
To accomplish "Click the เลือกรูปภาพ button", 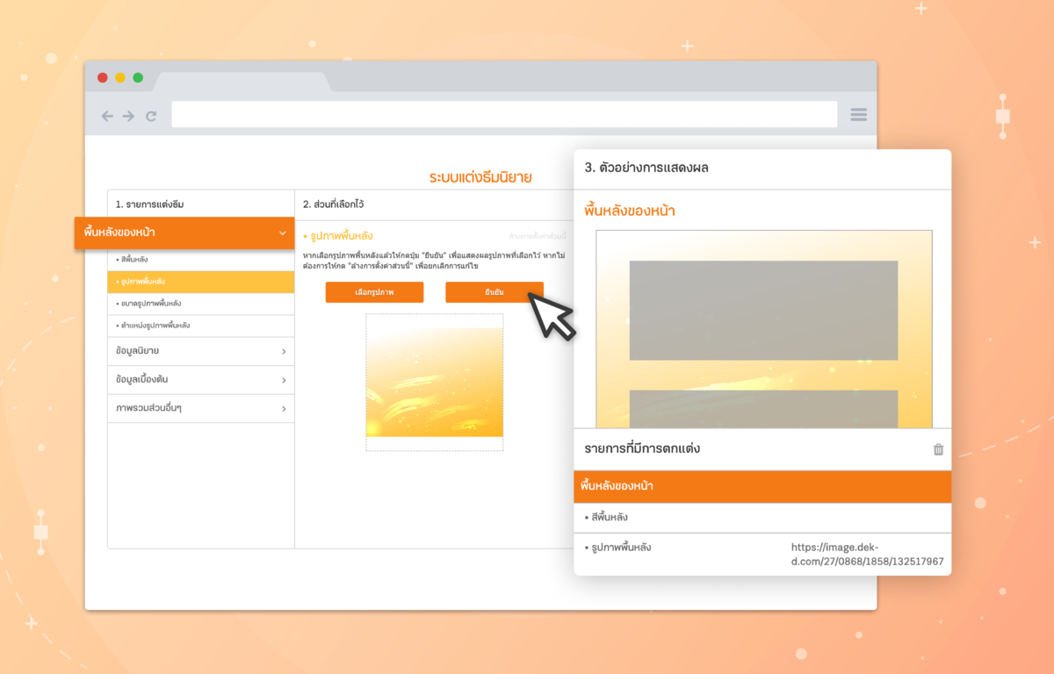I will tap(374, 292).
